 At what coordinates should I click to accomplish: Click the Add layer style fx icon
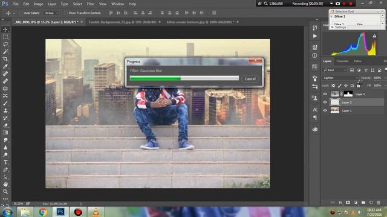[x=340, y=203]
